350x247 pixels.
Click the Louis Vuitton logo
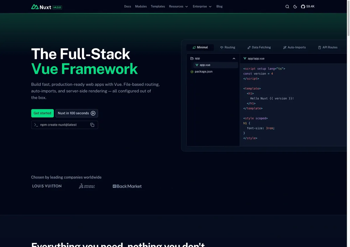[x=47, y=186]
